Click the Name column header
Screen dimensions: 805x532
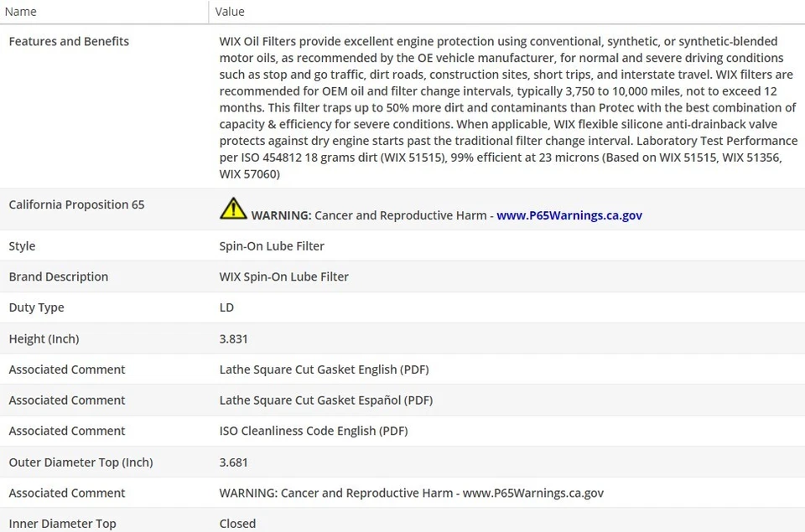pyautogui.click(x=21, y=12)
